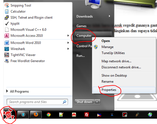The height and width of the screenshot is (124, 157).
Task: Click the blue skull taskbar icon
Action: (23, 114)
